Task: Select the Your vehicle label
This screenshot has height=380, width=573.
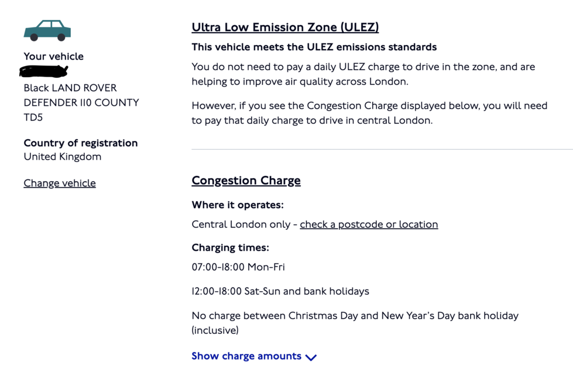Action: tap(54, 56)
